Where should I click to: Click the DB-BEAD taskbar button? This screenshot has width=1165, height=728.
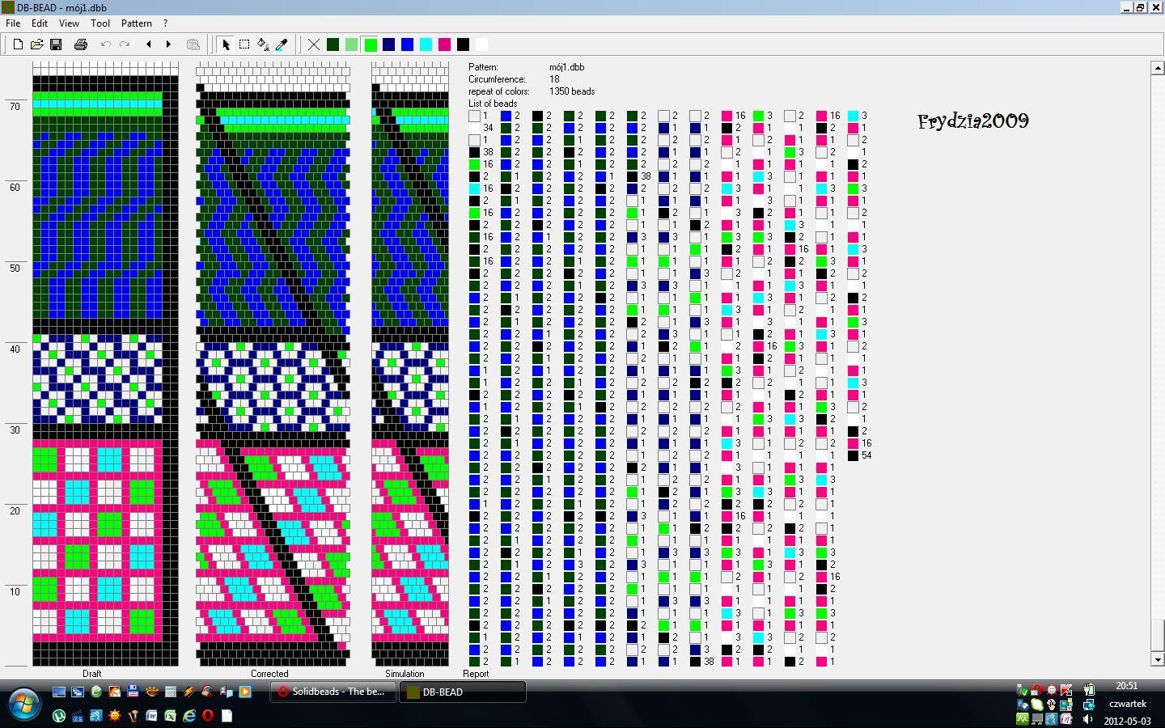(462, 692)
